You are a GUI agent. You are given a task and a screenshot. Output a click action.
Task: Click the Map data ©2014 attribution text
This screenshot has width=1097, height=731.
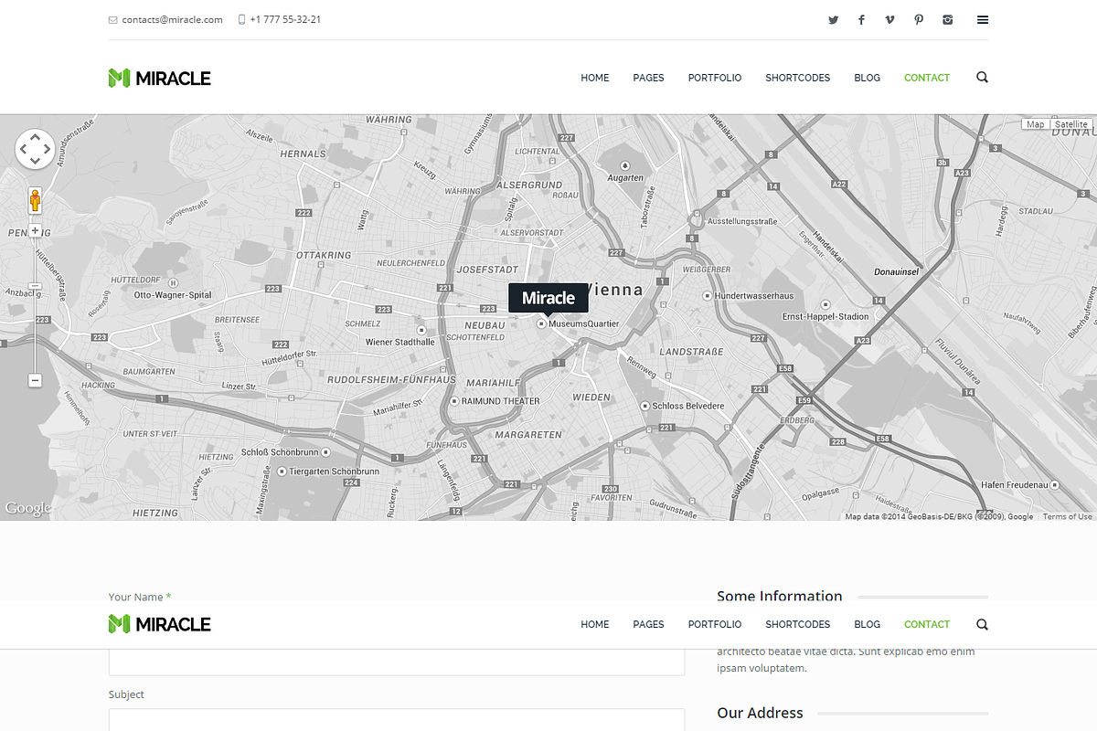(x=939, y=516)
